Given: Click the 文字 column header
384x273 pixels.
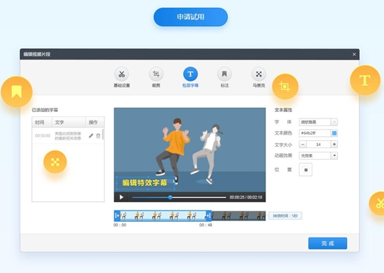Looking at the screenshot, I should pyautogui.click(x=69, y=122).
